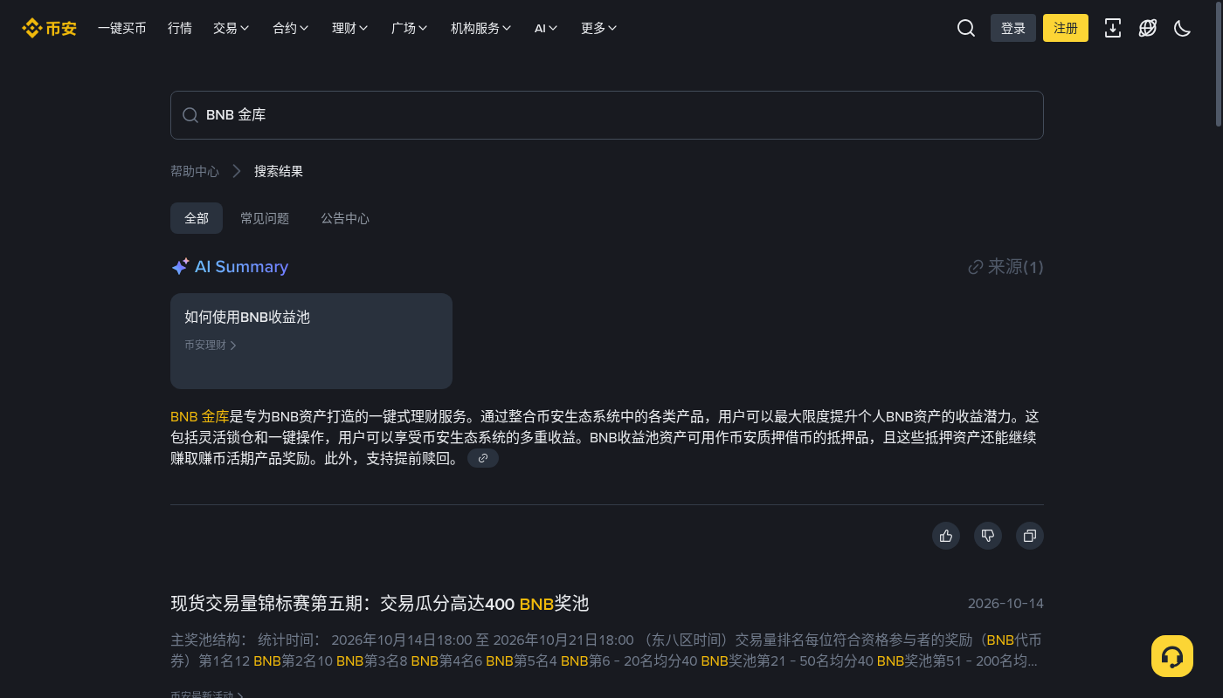
Task: Click the thumbs up feedback button
Action: coord(946,536)
